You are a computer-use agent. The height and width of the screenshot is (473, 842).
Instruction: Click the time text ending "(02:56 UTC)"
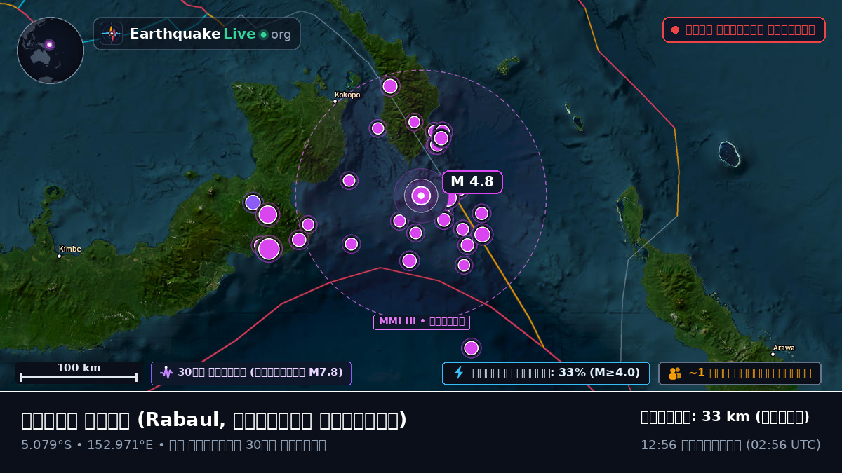tap(730, 445)
